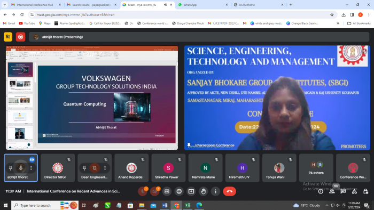Image resolution: width=374 pixels, height=210 pixels.
Task: Switch to International conference Mail tab
Action: [36, 4]
